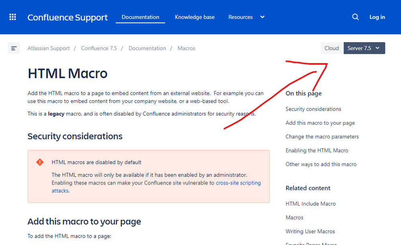Jump to Other ways to add this macro

click(x=321, y=164)
